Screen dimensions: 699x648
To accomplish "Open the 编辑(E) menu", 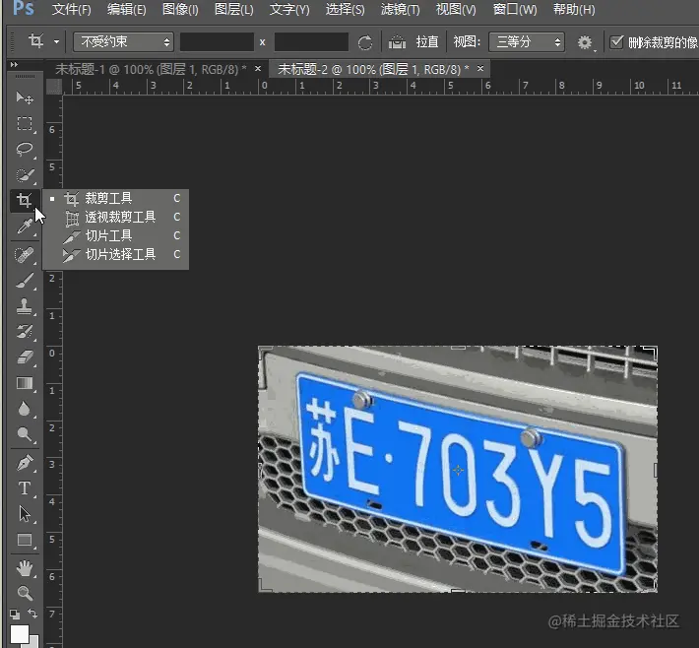I will tap(127, 9).
